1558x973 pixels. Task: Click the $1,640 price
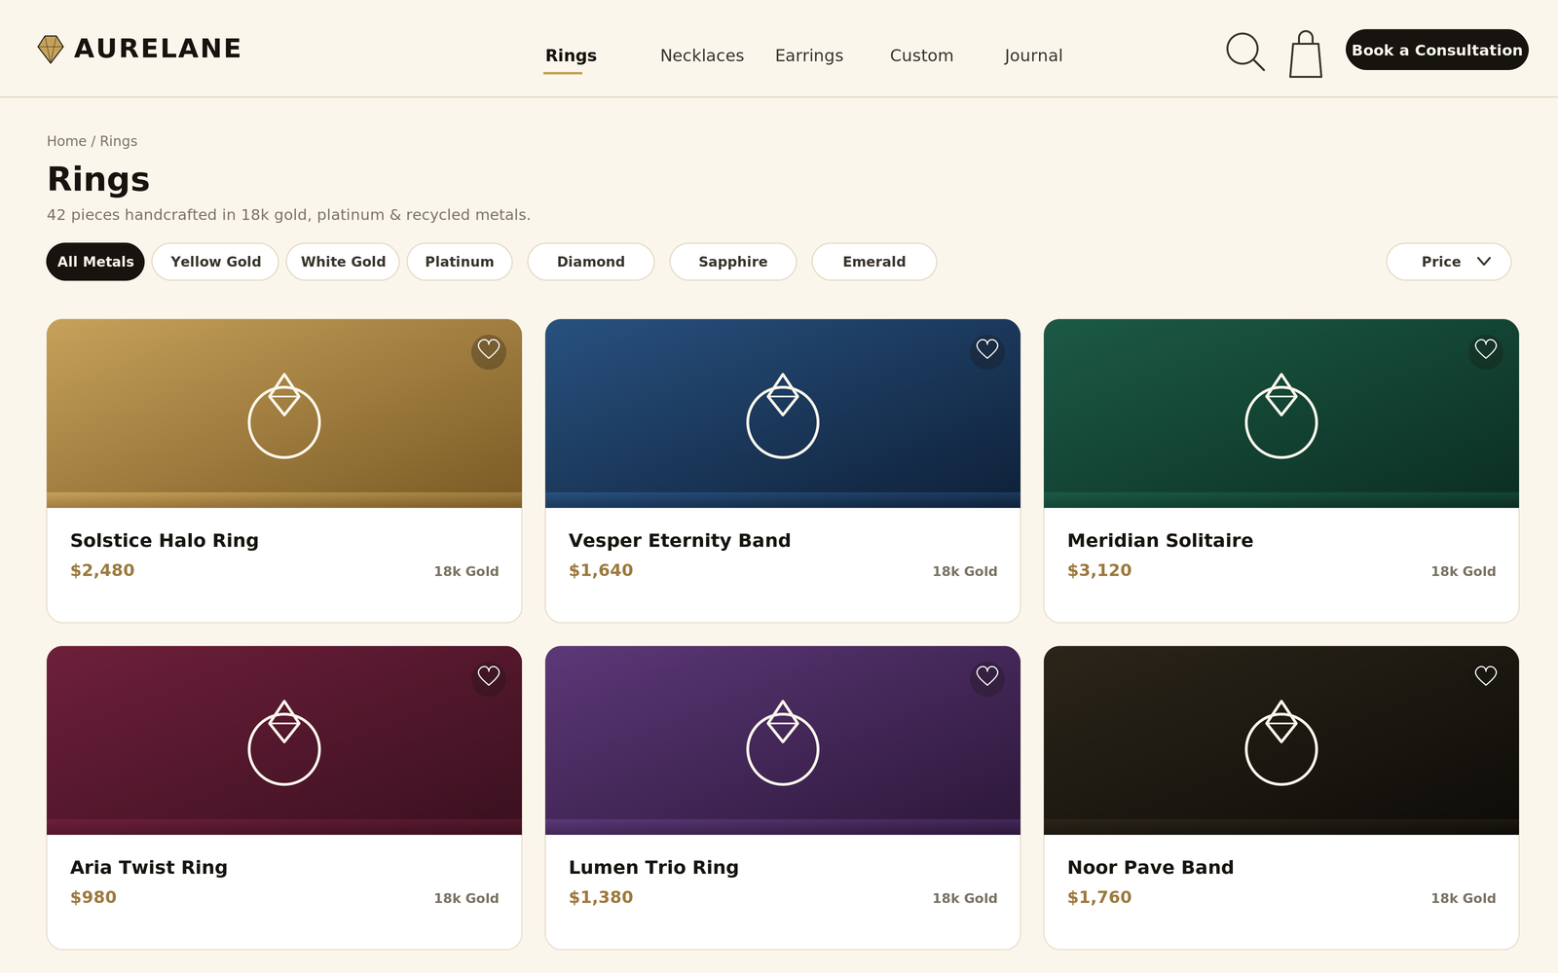pos(601,570)
